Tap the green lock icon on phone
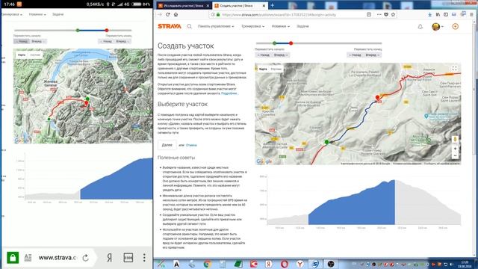Viewport: 478px width, 269px height. click(13, 257)
